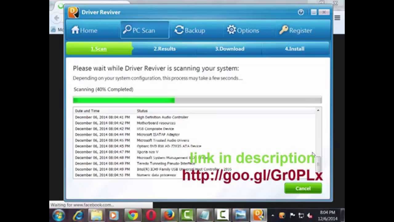
Task: Select the Microsoft Trusted Audio Drivers row
Action: coord(194,140)
